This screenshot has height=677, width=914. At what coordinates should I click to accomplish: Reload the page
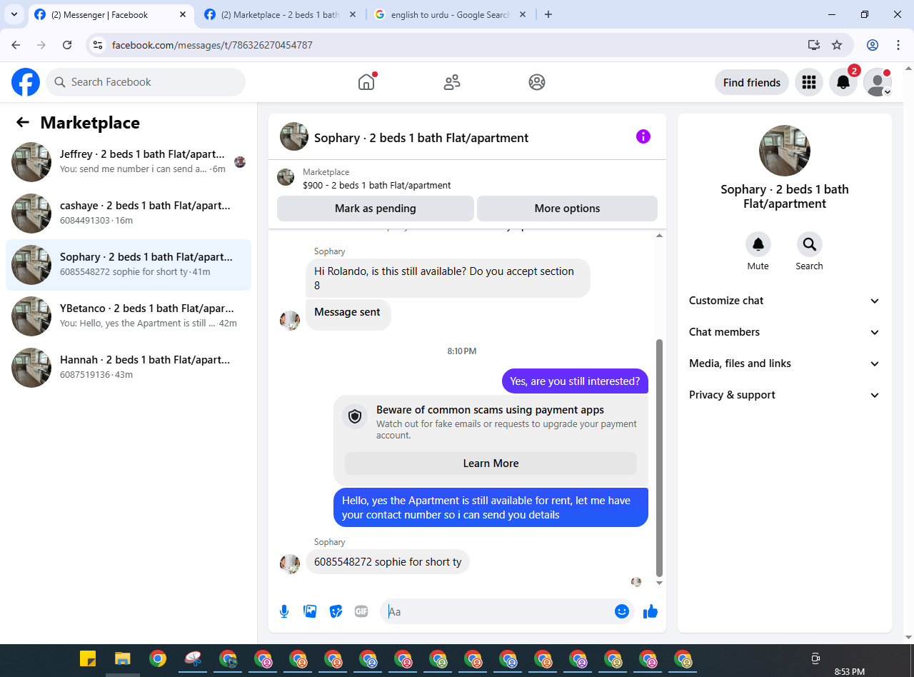pyautogui.click(x=67, y=44)
